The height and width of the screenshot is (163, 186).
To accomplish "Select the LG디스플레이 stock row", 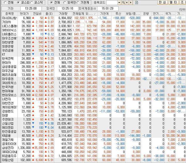I will pyautogui.click(x=94, y=26).
